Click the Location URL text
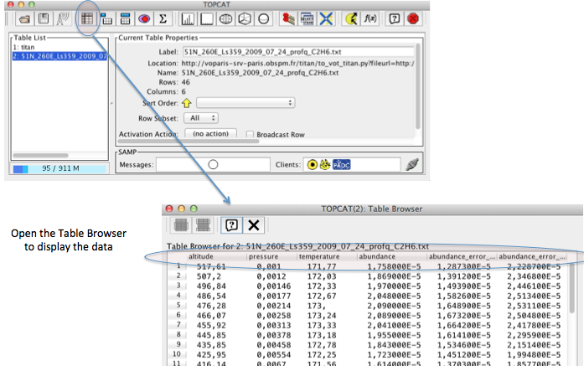 298,64
